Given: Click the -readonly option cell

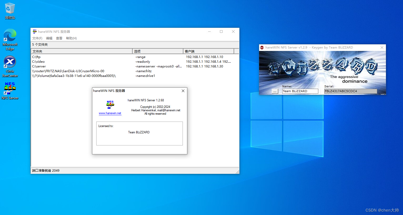Looking at the screenshot, I should [143, 62].
